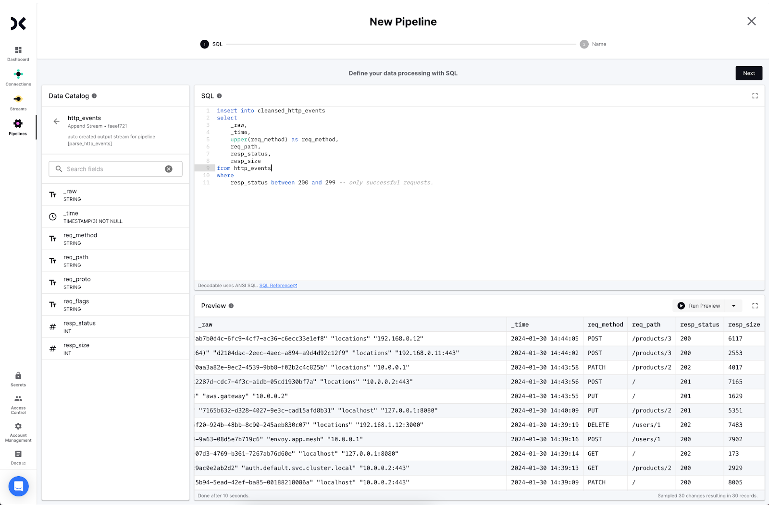The width and height of the screenshot is (769, 505).
Task: Open the Streams section
Action: click(x=18, y=102)
